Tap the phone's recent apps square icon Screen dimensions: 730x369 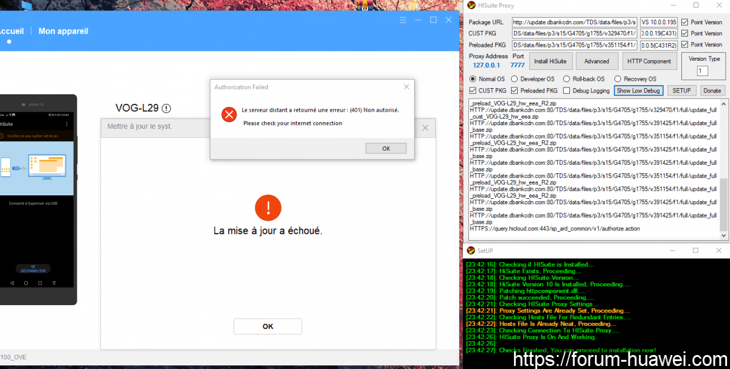[x=54, y=283]
